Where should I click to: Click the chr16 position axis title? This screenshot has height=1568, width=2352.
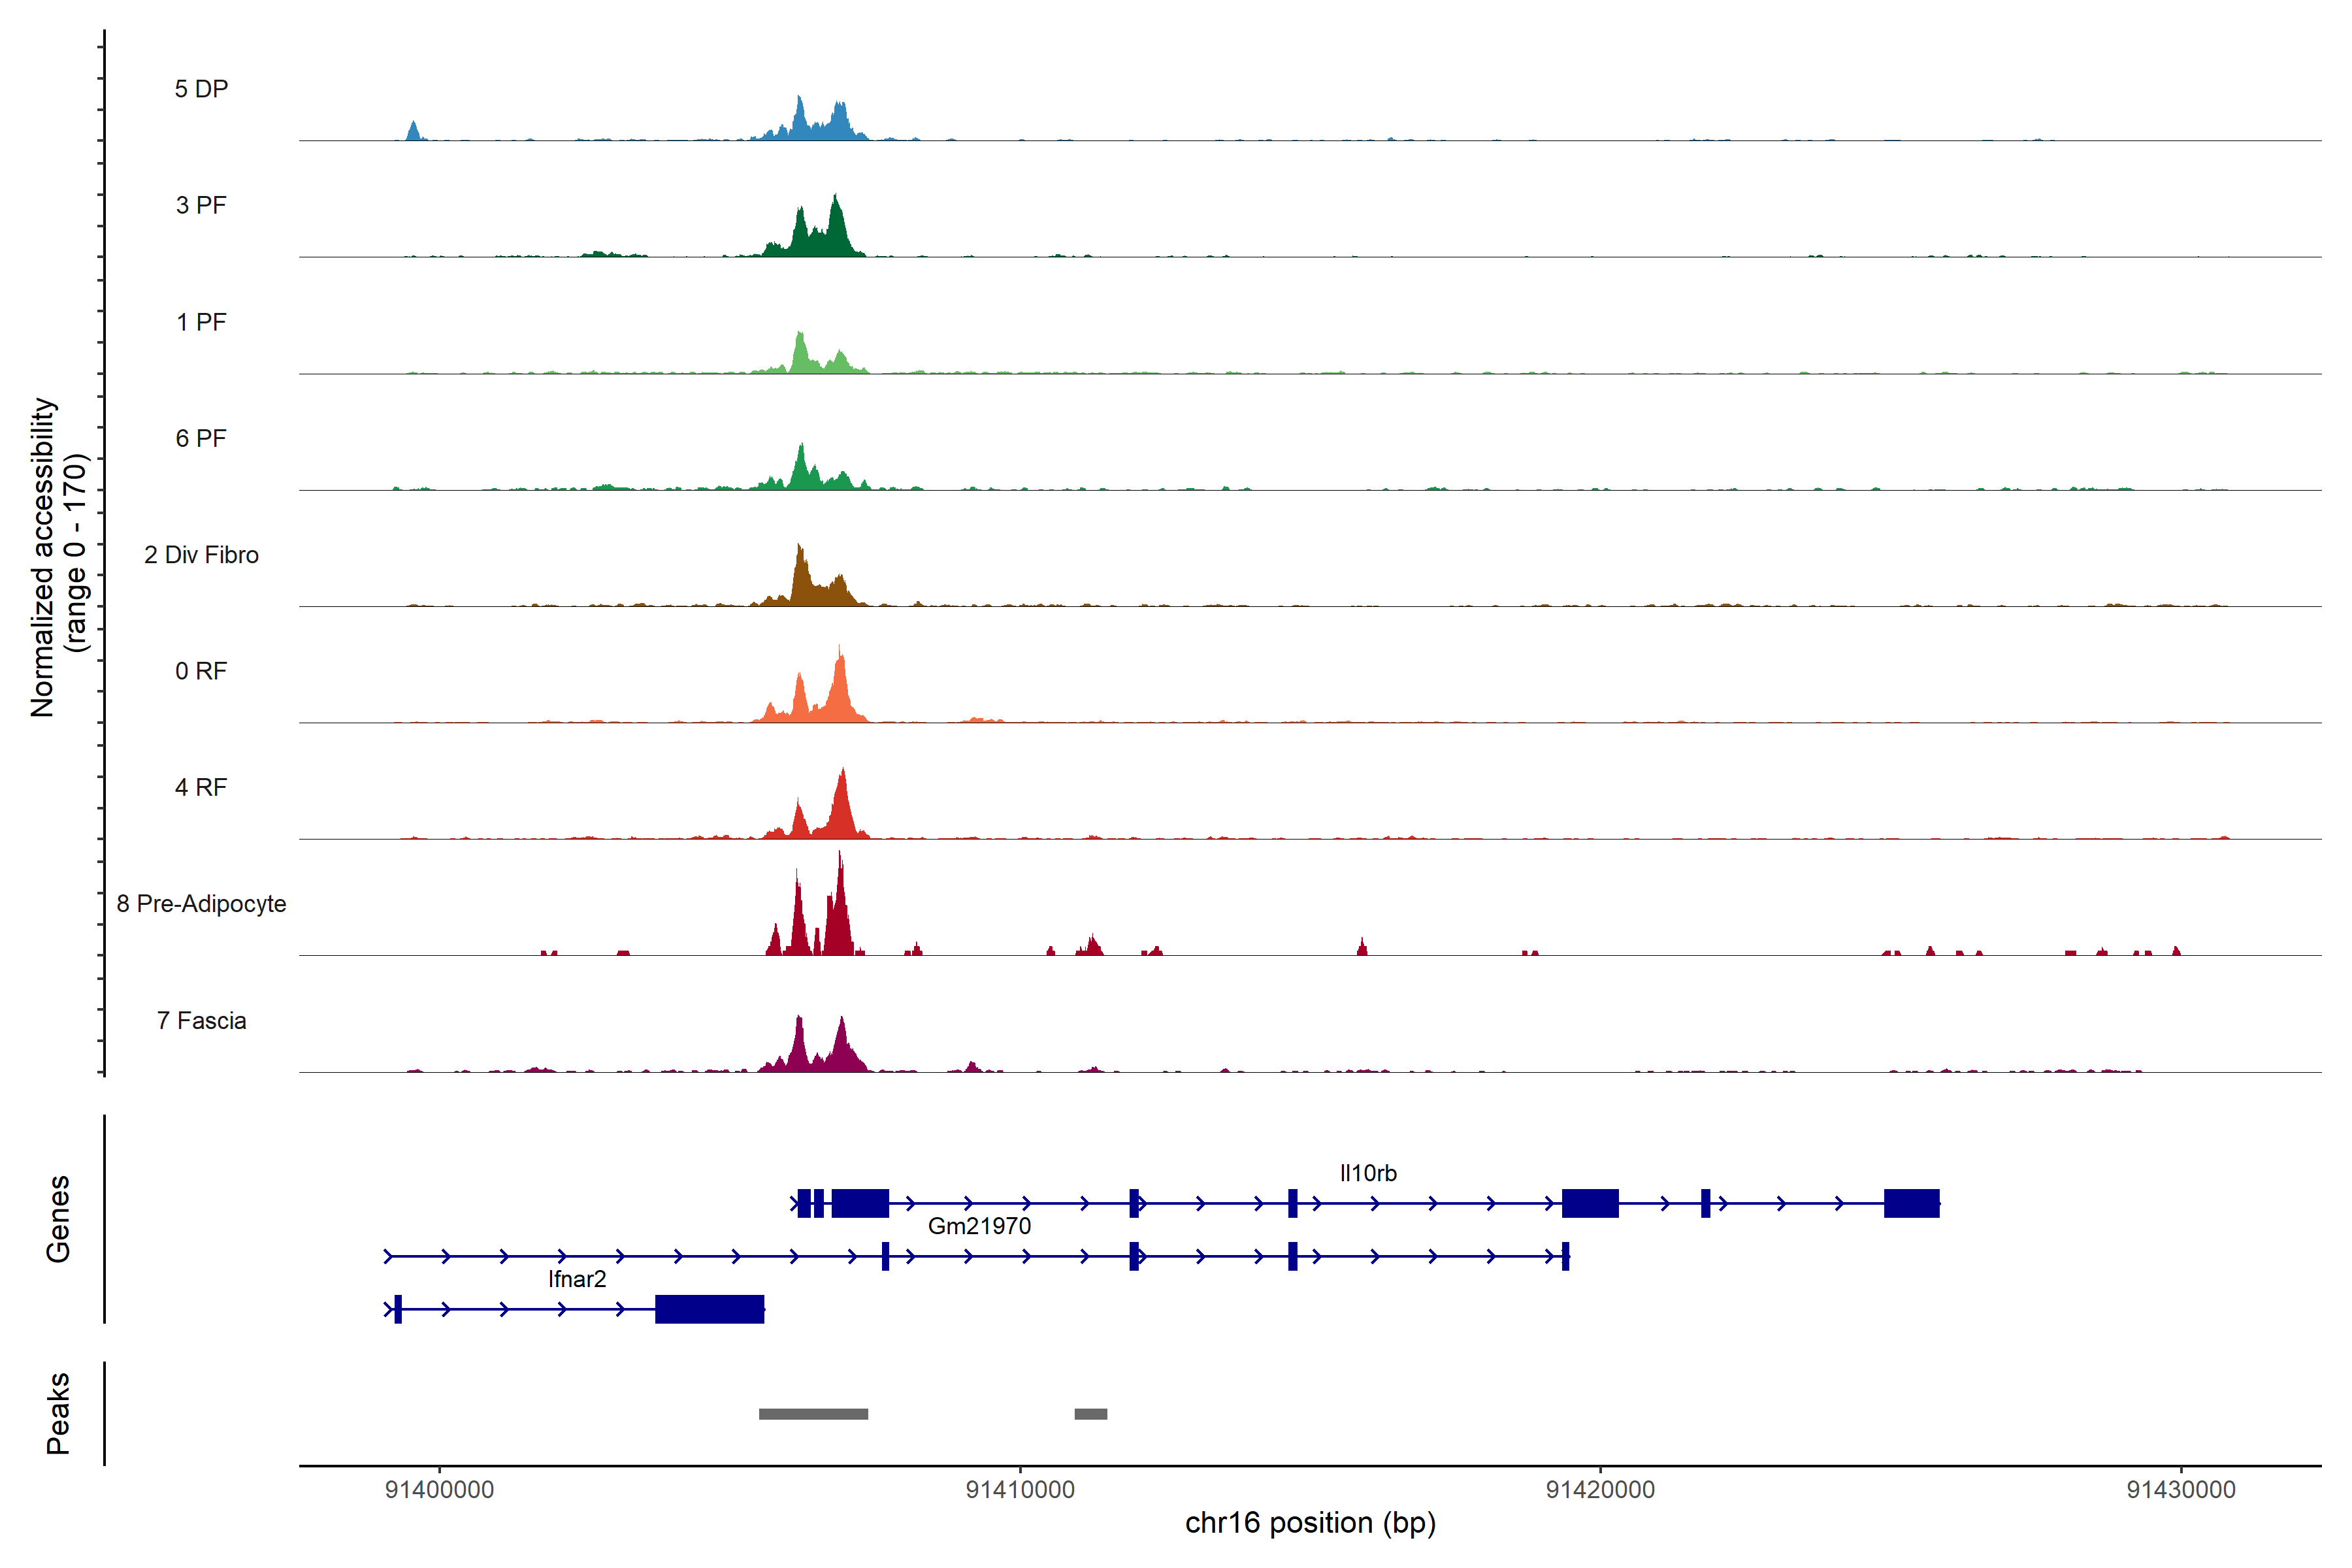[x=1310, y=1523]
